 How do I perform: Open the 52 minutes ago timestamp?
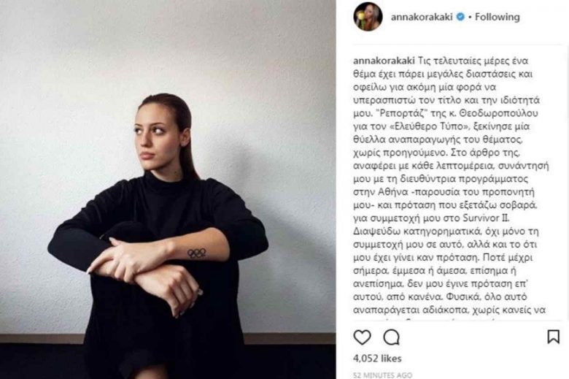(x=382, y=375)
